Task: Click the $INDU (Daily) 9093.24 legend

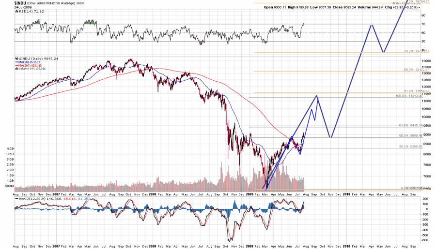Action: click(38, 59)
